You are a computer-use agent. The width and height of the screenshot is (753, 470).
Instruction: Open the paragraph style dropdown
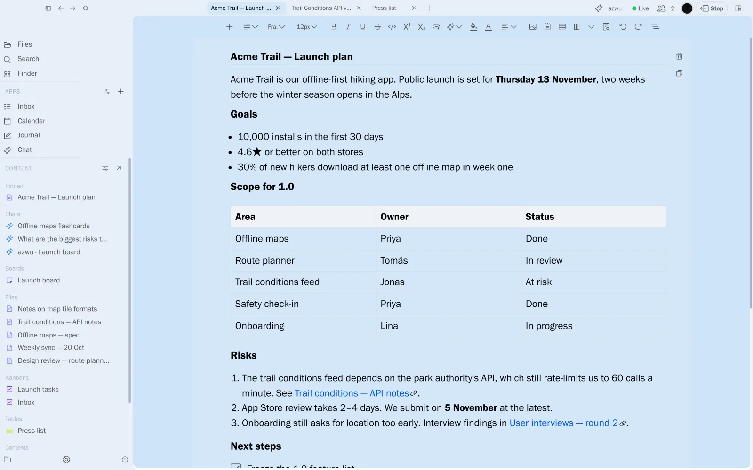coord(250,27)
